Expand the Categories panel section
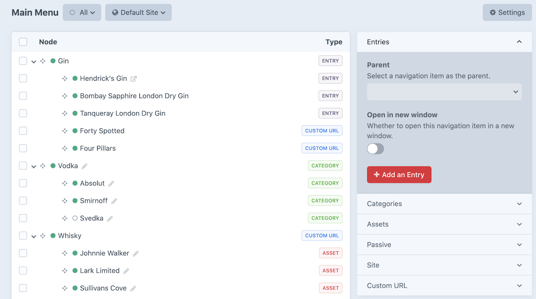536x299 pixels. [444, 204]
